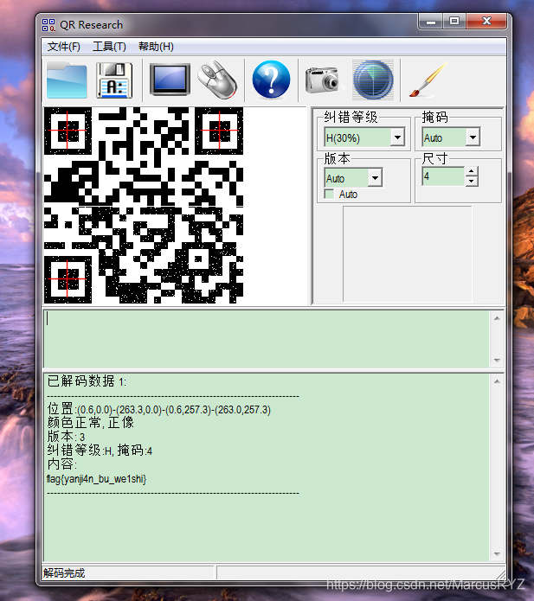534x601 pixels.
Task: Decrease 尺寸 with the down stepper arrow
Action: coord(472,182)
